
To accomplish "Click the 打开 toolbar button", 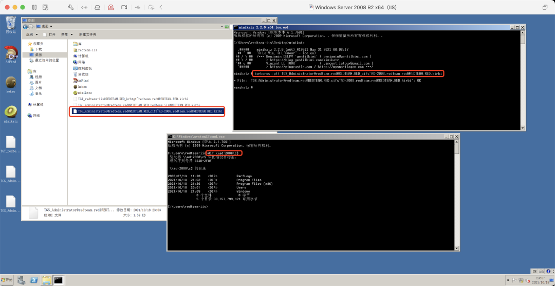I will (49, 34).
